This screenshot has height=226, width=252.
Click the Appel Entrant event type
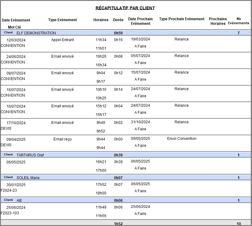(x=62, y=40)
